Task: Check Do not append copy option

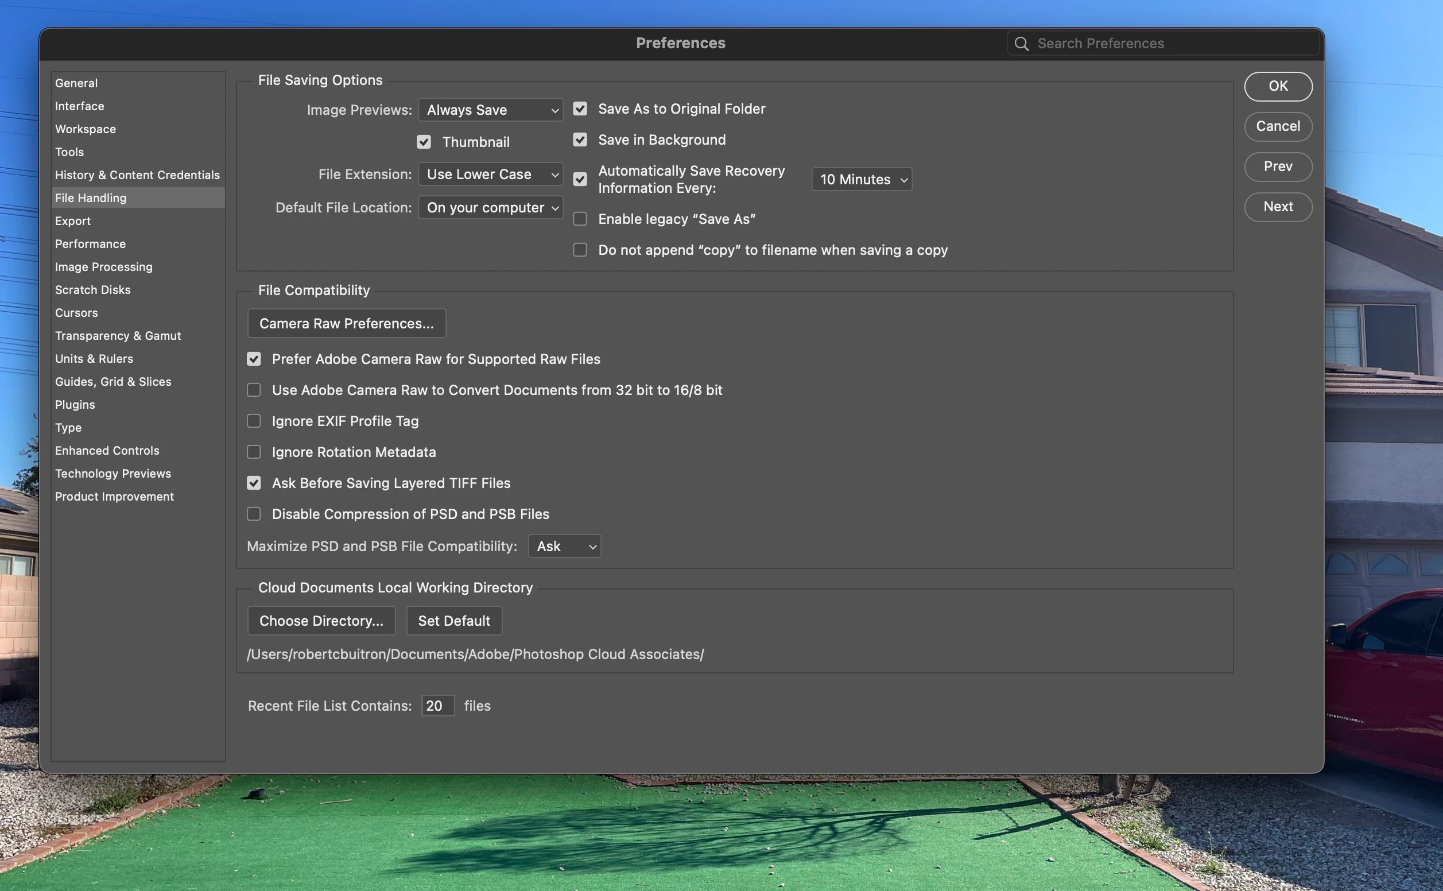Action: pyautogui.click(x=580, y=250)
